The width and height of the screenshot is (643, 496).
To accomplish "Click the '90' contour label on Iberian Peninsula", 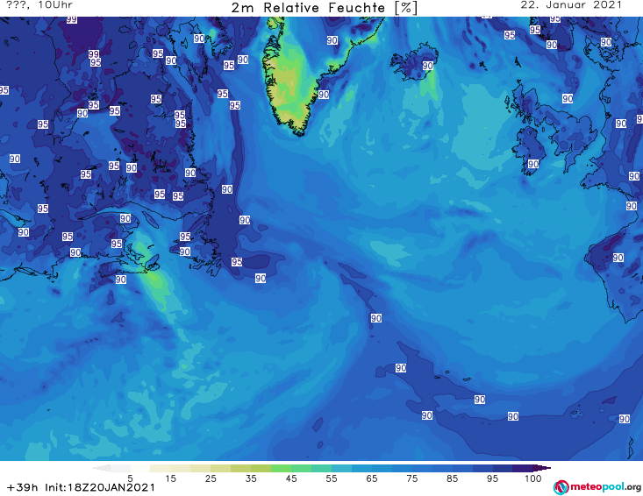I will 618,258.
